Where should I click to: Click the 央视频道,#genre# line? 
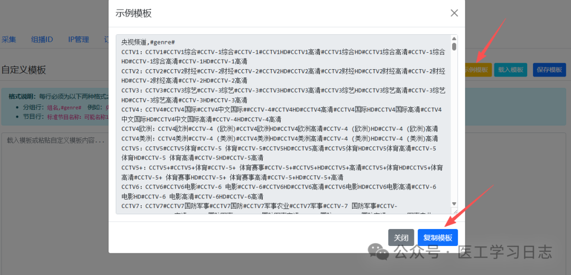coord(148,42)
